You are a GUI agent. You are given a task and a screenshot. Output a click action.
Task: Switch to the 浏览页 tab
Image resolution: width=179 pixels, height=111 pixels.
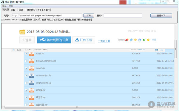(x=5, y=10)
